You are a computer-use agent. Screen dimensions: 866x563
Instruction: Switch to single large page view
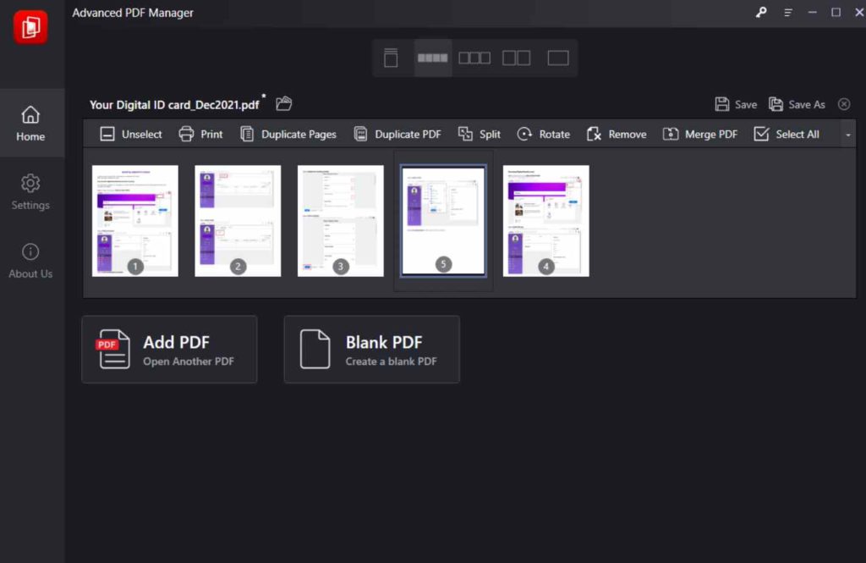(558, 58)
